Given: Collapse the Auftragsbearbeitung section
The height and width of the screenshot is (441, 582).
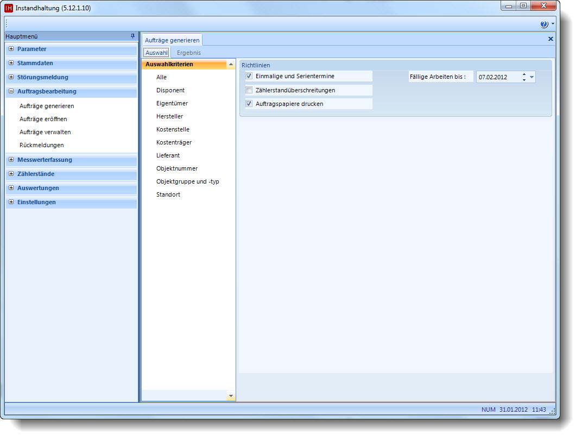Looking at the screenshot, I should 11,91.
